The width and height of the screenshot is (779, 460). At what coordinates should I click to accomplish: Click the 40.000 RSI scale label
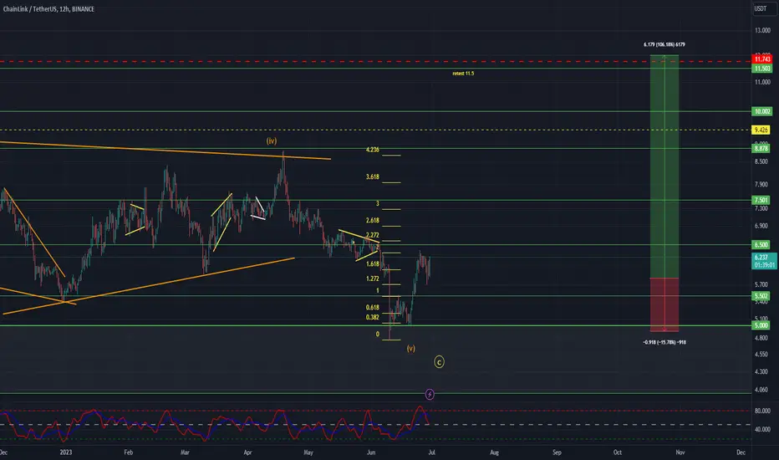pos(762,429)
